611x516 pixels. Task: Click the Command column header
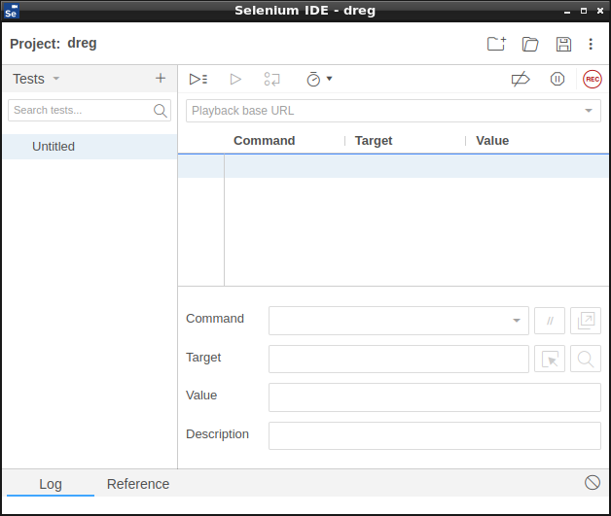pos(265,141)
